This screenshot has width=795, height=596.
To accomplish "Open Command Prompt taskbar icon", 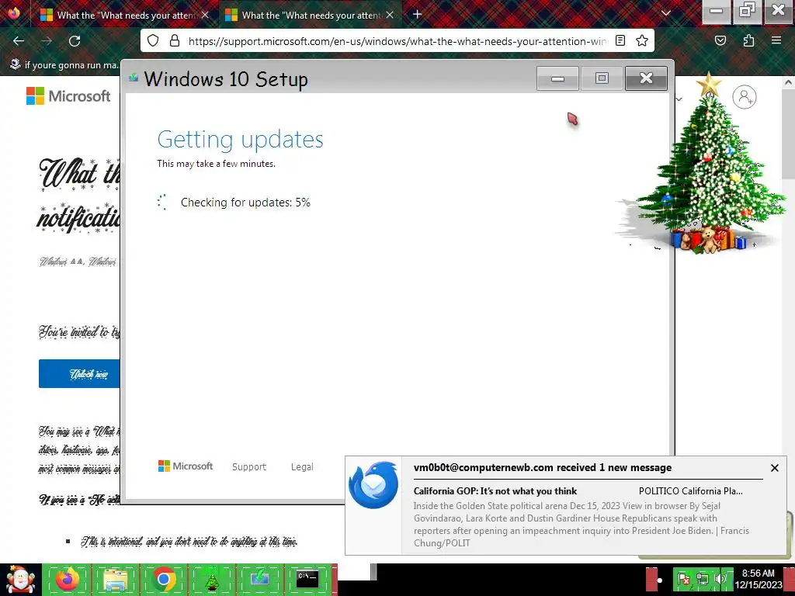I will tap(307, 579).
